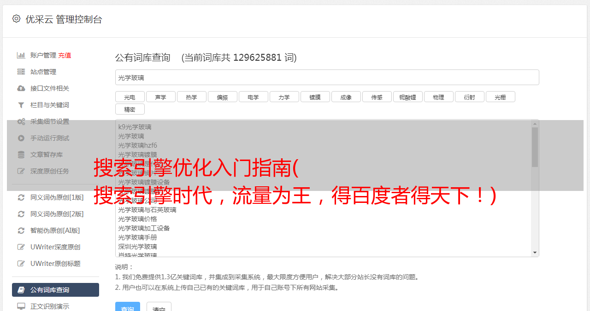Click the refresh icon for 同义词伪原创[2版]
590x311 pixels.
[21, 214]
